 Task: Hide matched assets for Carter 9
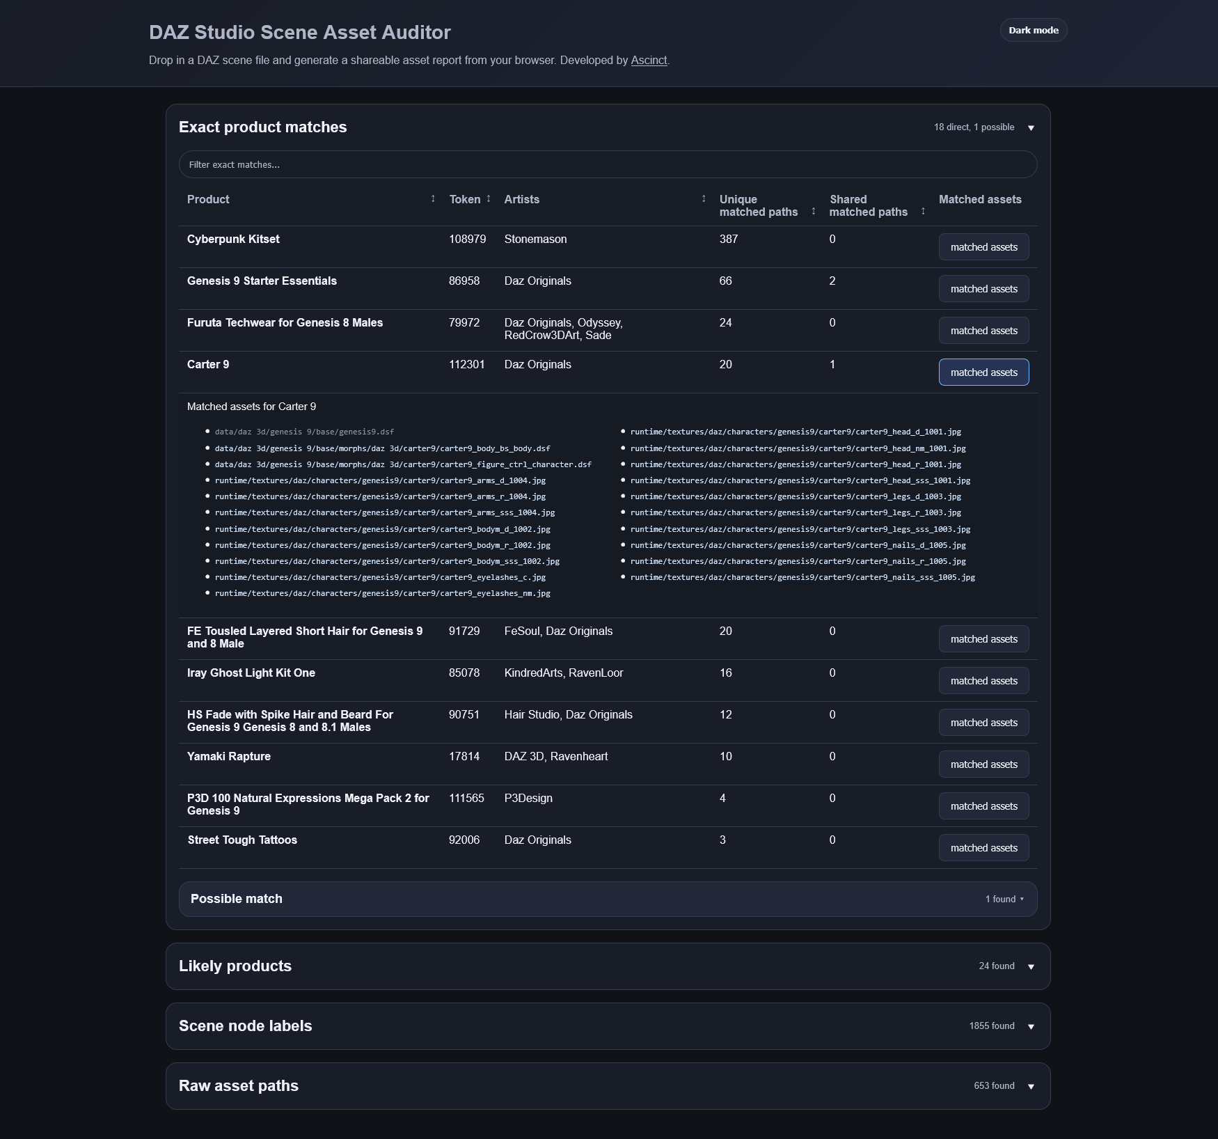tap(983, 372)
